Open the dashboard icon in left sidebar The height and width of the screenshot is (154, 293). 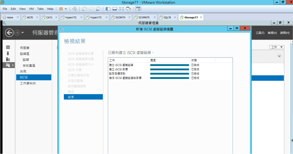click(x=8, y=47)
